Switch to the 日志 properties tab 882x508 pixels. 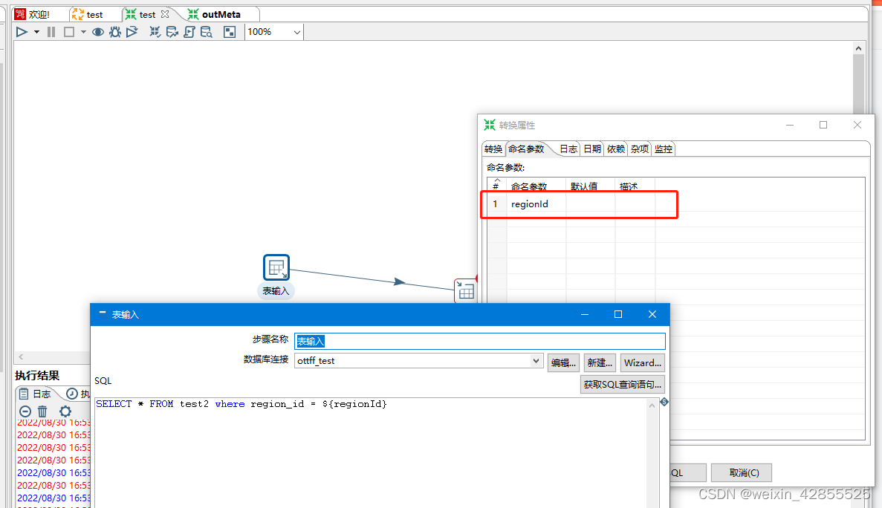click(x=568, y=149)
